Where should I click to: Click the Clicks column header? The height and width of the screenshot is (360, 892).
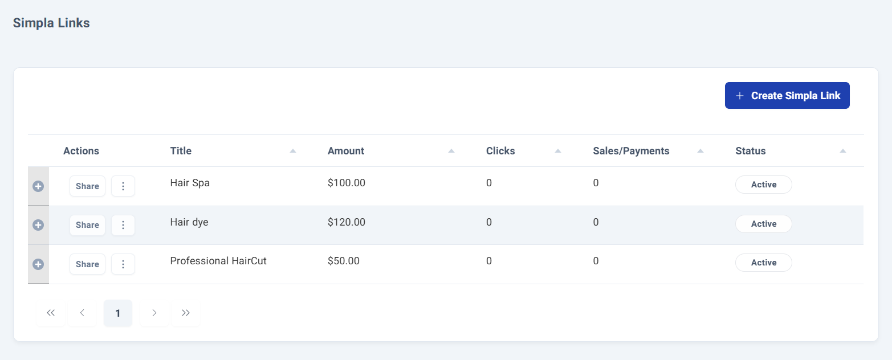coord(500,151)
